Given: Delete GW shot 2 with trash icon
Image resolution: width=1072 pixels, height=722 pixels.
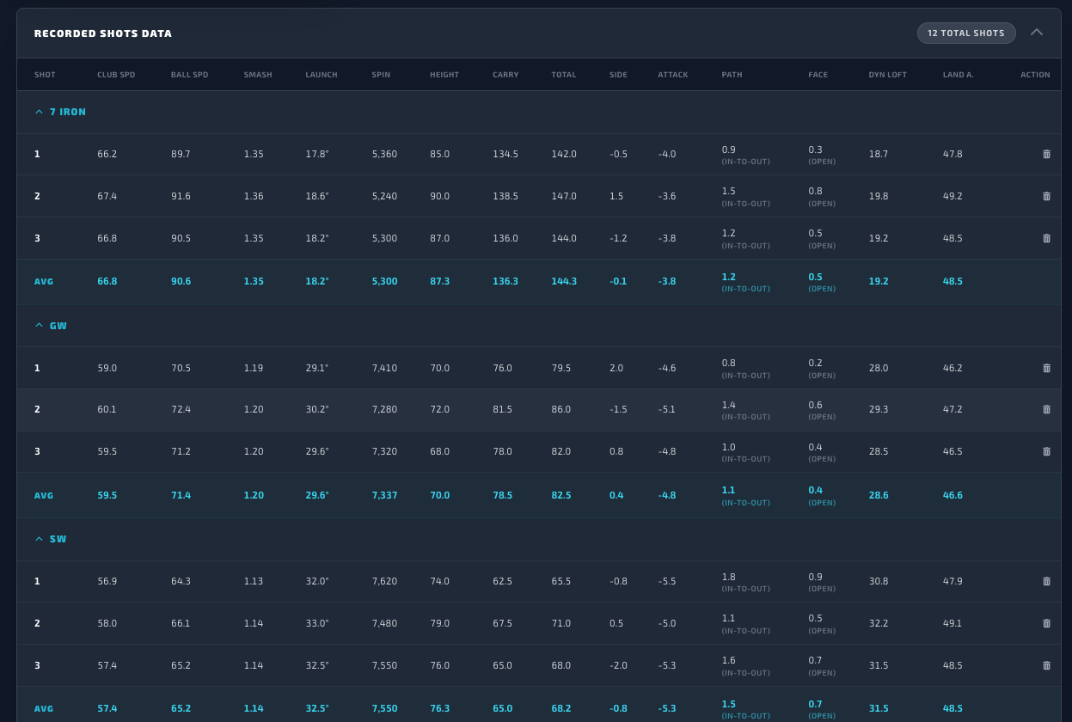Looking at the screenshot, I should tap(1046, 409).
